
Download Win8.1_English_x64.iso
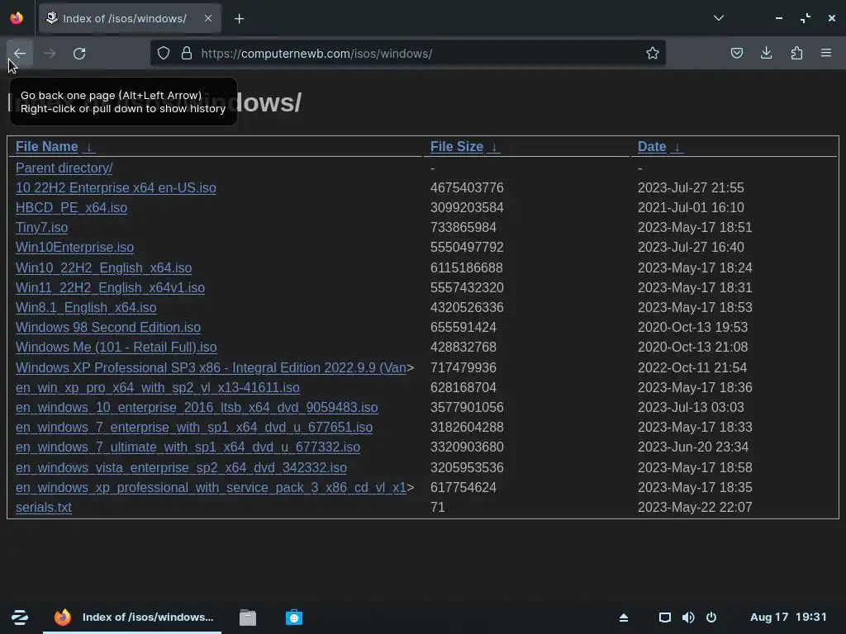click(86, 307)
